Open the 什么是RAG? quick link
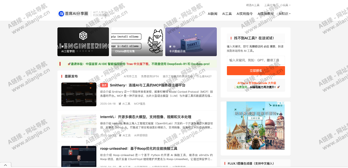Screen dimensions: 348x168 point(204,77)
